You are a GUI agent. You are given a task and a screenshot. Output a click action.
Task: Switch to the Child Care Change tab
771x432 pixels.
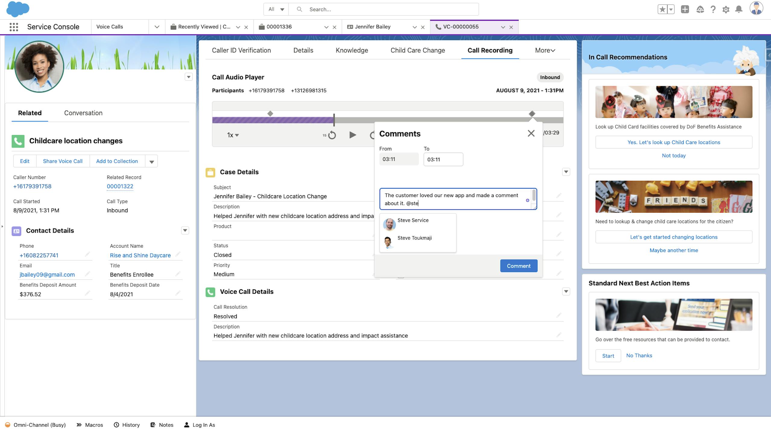pyautogui.click(x=418, y=50)
